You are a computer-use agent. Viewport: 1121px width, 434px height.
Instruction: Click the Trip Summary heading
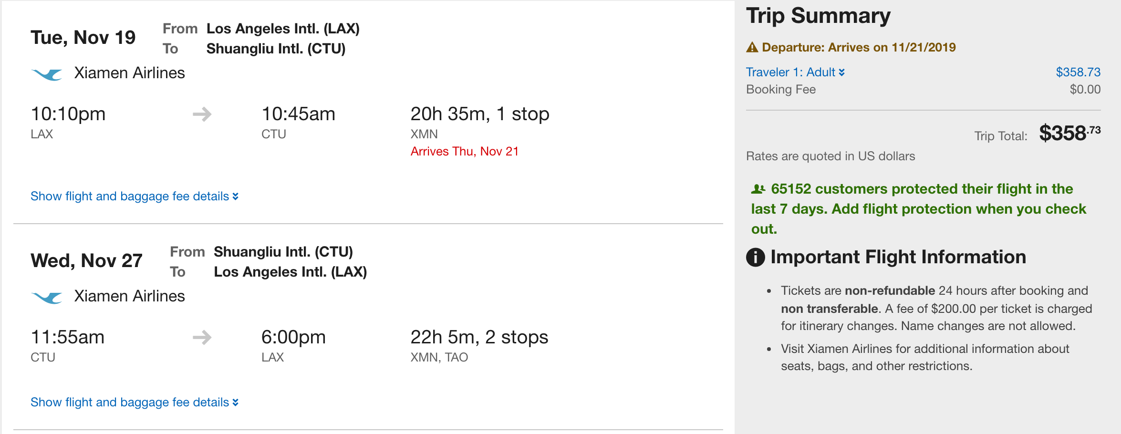[818, 16]
